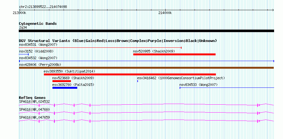Click the 214000k ruler label
The image size is (283, 139).
165,13
